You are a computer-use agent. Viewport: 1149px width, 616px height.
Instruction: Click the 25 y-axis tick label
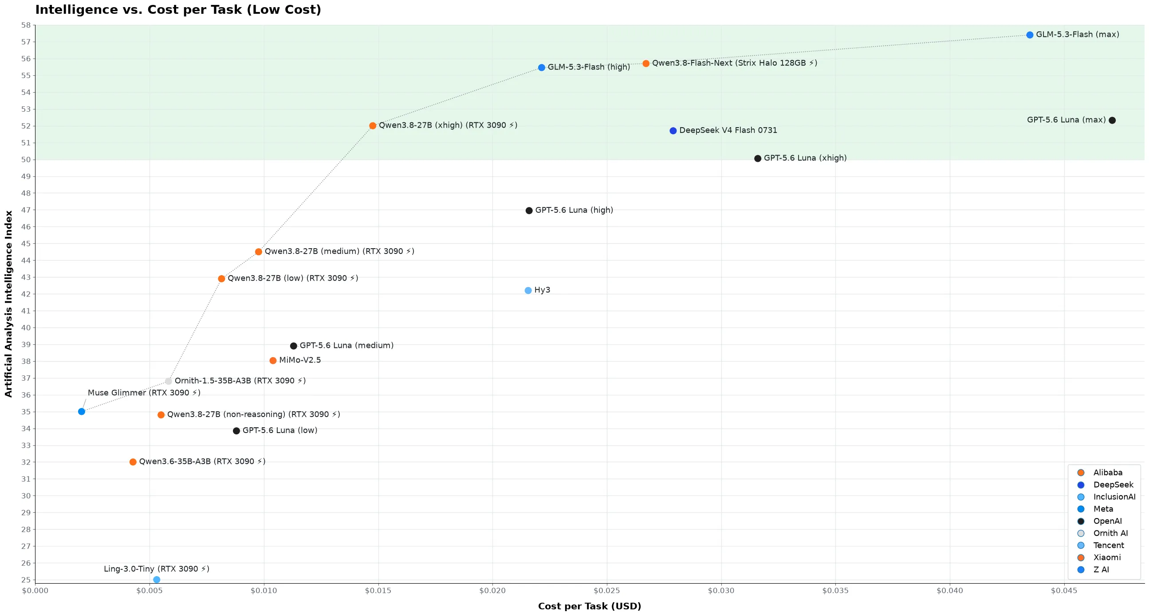(26, 580)
